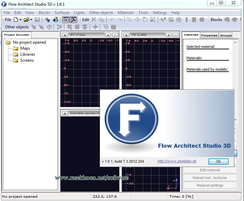The width and height of the screenshot is (244, 201).
Task: Zoom out the XY (Top) viewport
Action: click(x=115, y=35)
